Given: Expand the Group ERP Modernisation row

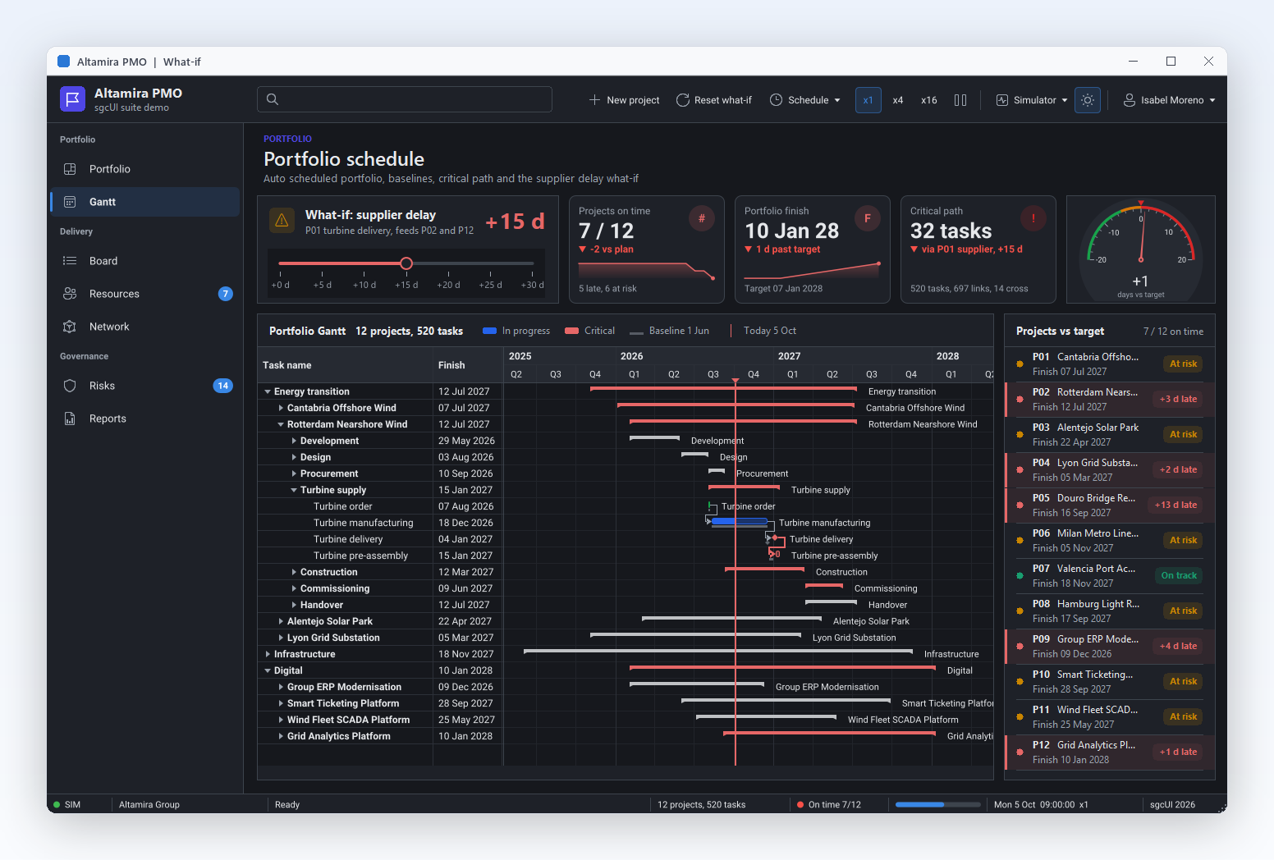Looking at the screenshot, I should coord(281,687).
